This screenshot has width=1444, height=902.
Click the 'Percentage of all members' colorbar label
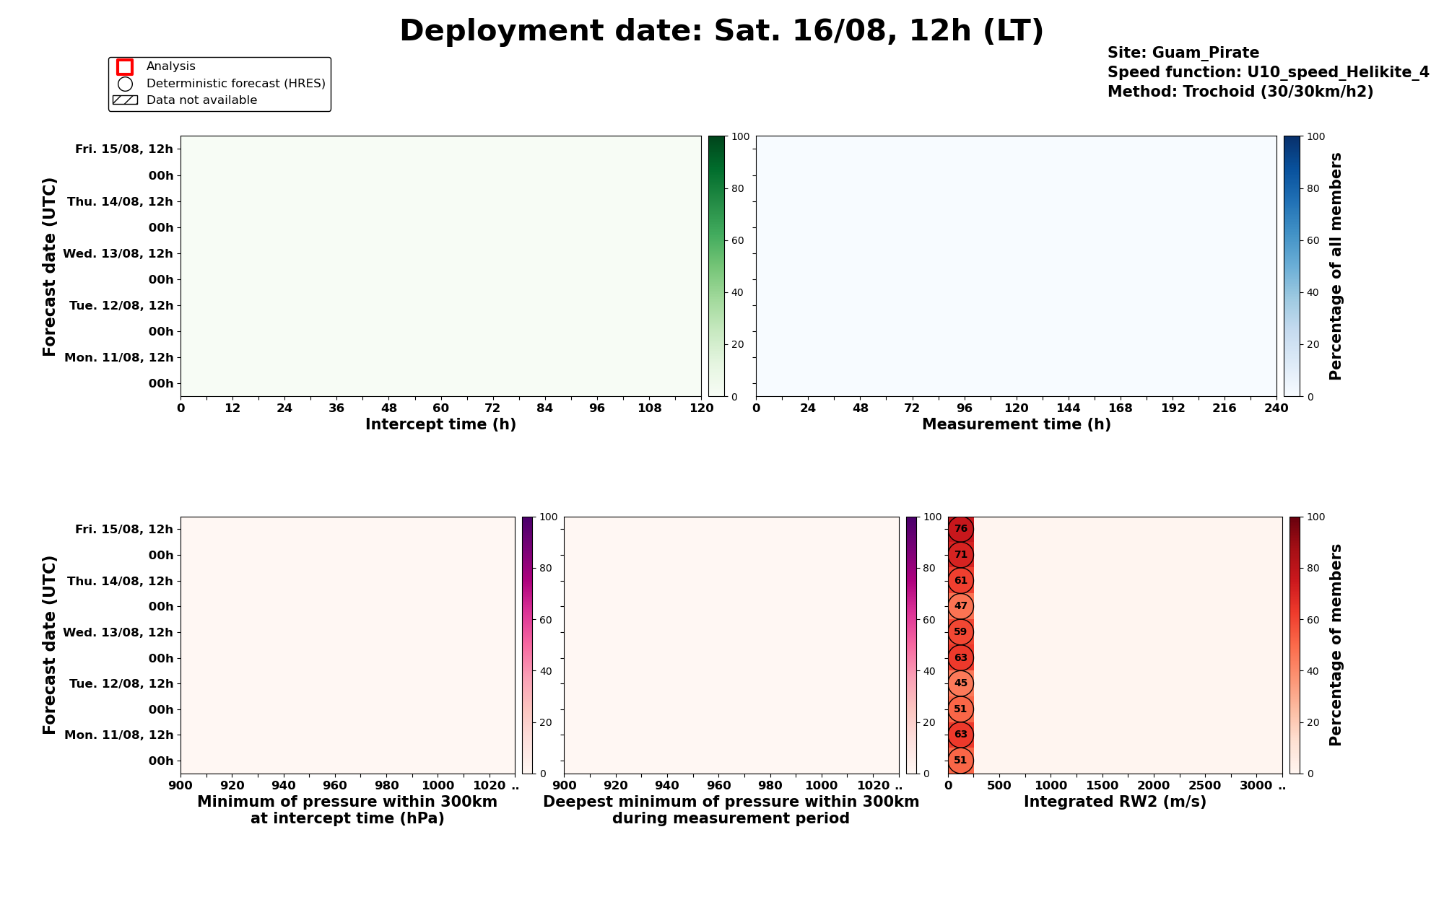coord(1336,266)
